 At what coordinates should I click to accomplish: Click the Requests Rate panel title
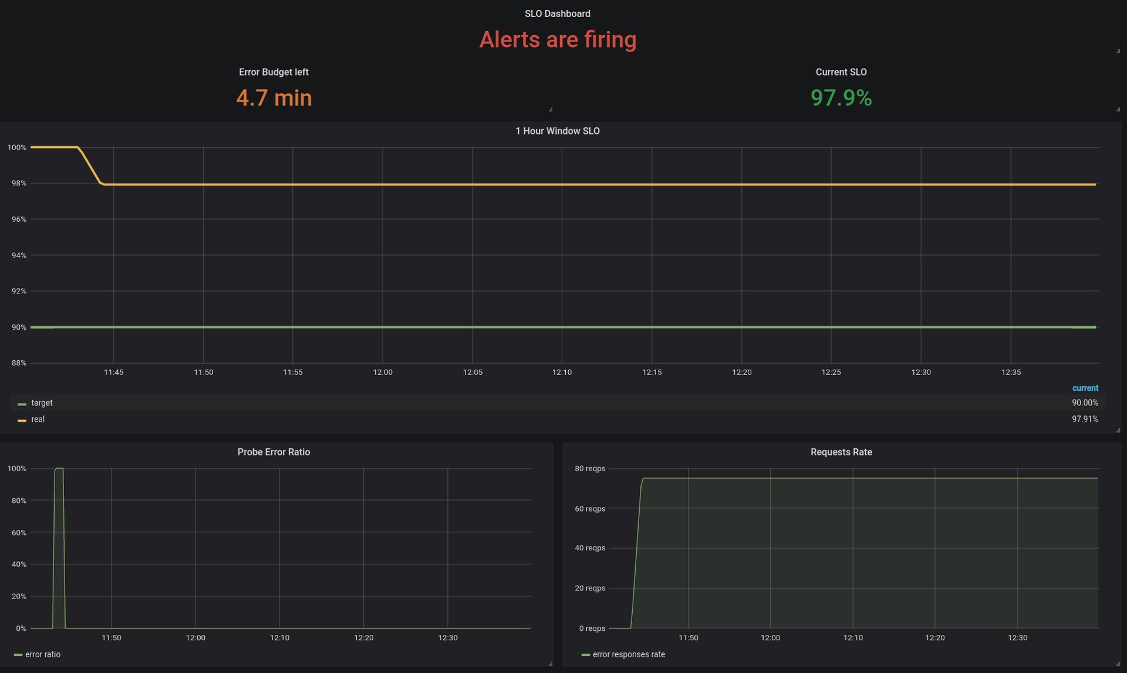pos(841,452)
